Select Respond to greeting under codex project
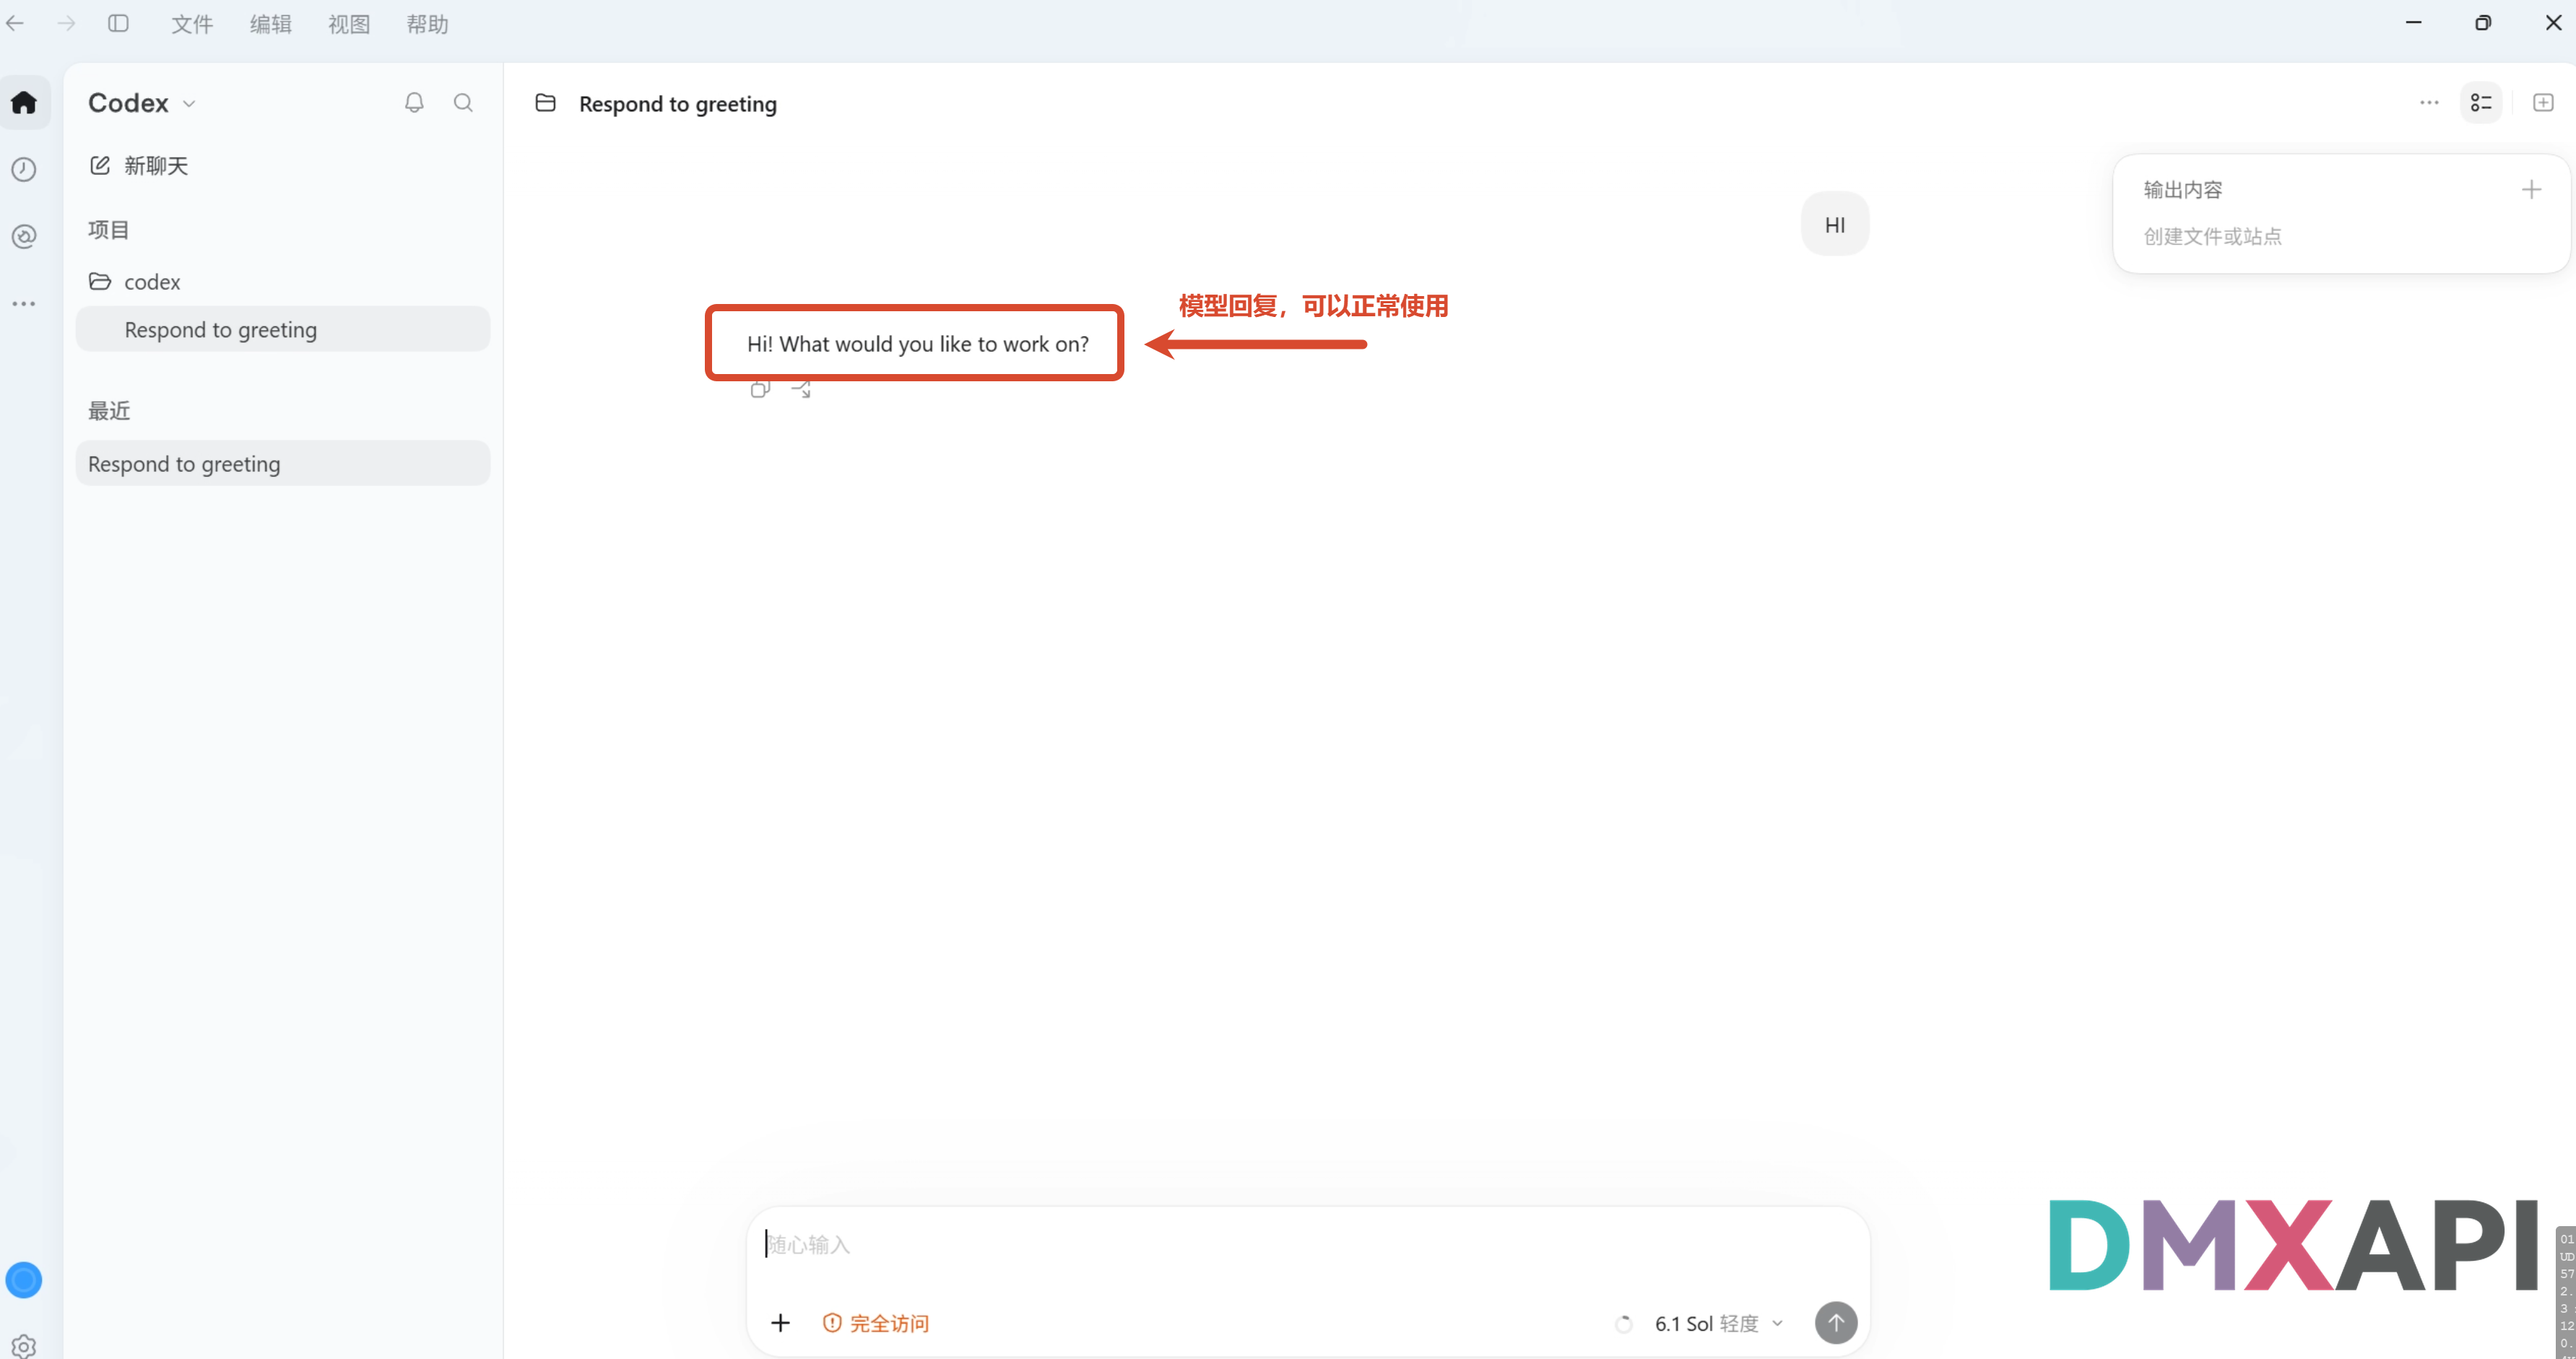 coord(283,329)
